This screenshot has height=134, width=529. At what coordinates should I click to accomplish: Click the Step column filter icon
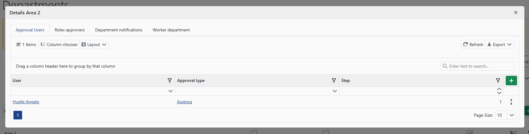click(x=498, y=80)
